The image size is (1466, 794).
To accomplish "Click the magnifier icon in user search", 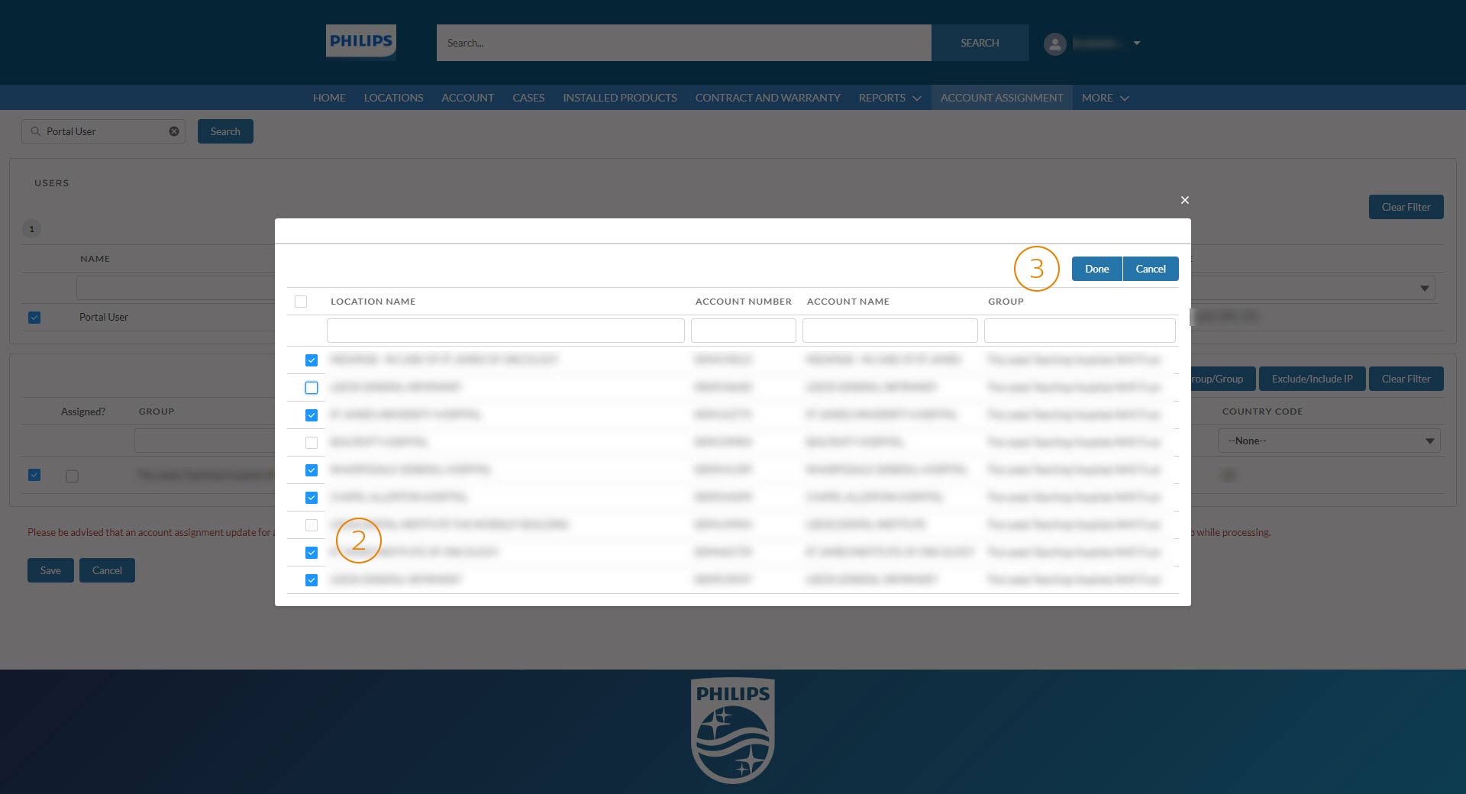I will click(35, 131).
